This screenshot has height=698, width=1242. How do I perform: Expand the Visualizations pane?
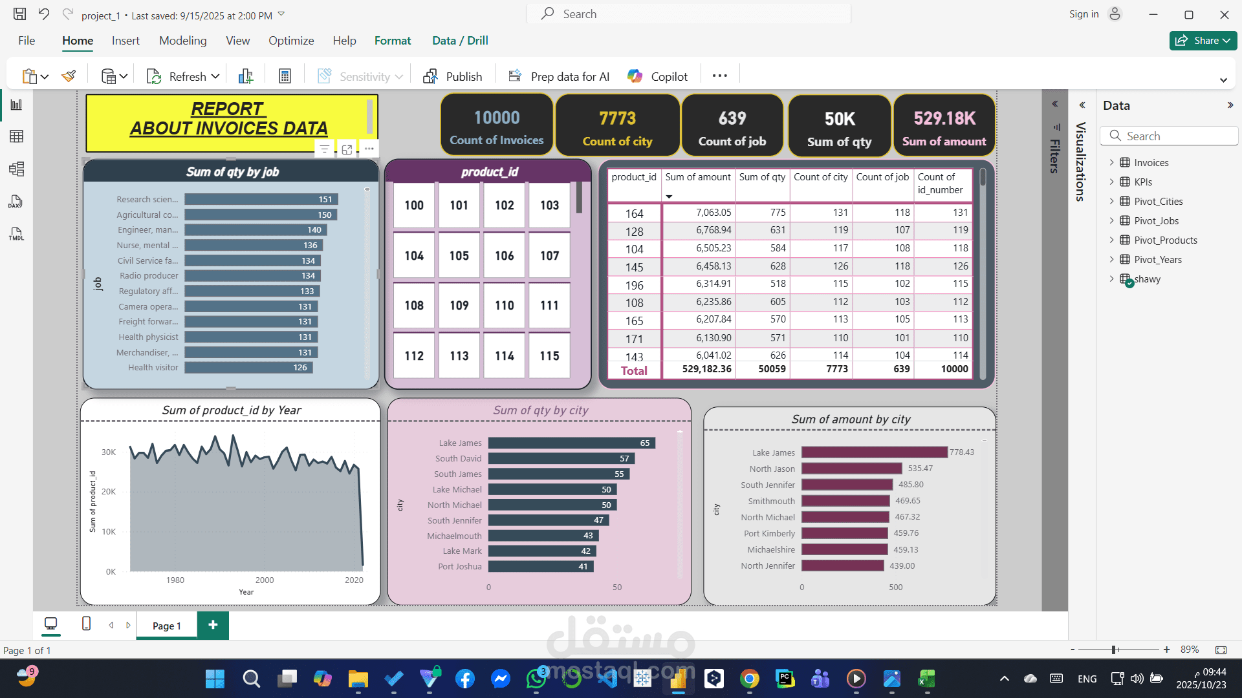(1082, 105)
